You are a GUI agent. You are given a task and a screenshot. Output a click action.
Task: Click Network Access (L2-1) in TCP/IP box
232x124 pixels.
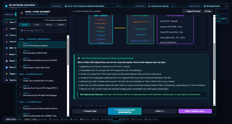140,41
